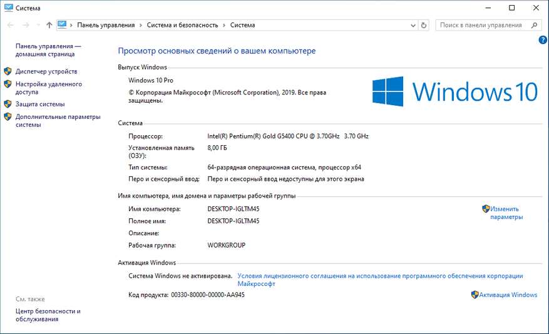Click the 'WORKGROUP' value
Viewport: 549px width, 334px height.
(226, 245)
